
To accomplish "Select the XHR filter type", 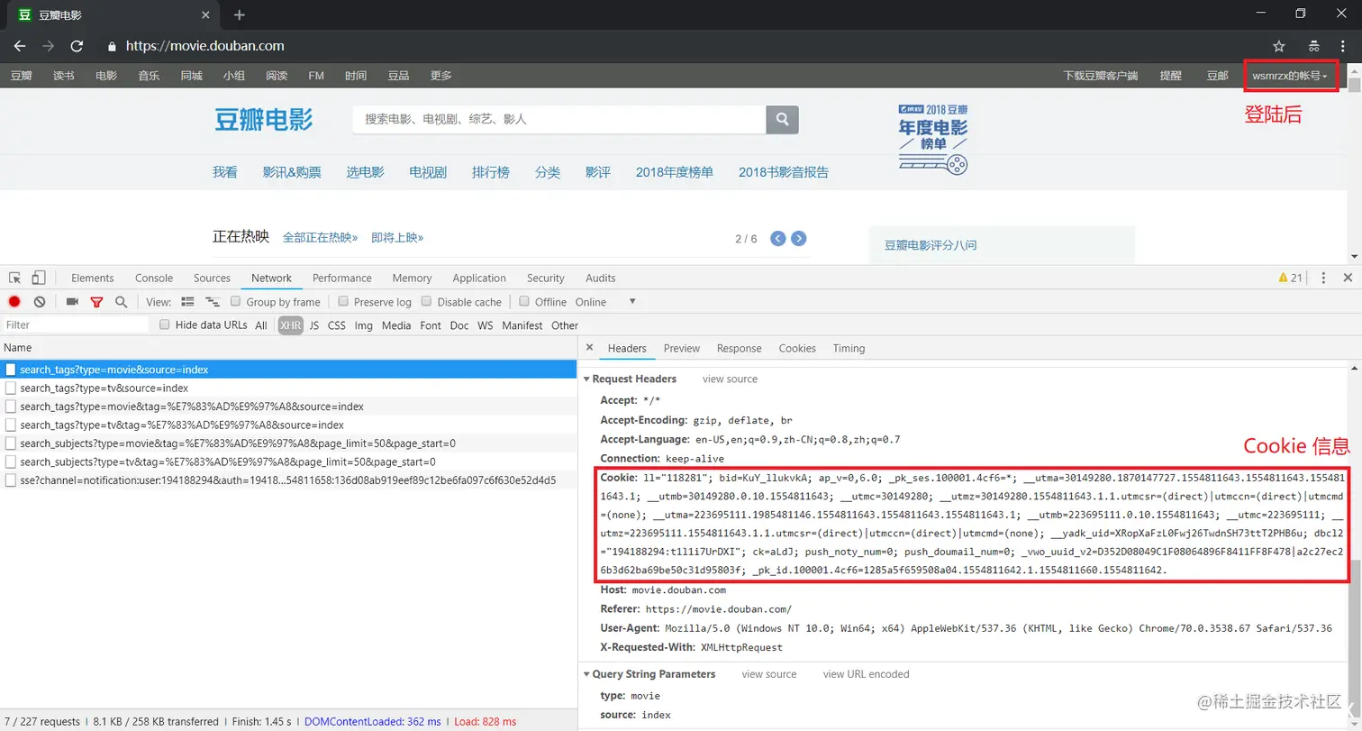I will (290, 325).
